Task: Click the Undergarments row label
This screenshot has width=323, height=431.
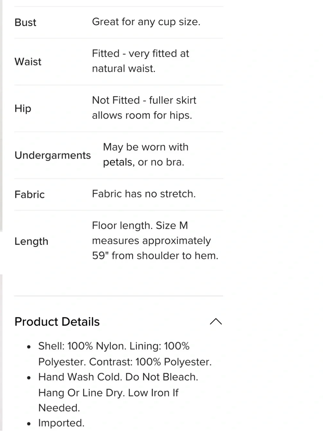Action: tap(53, 155)
